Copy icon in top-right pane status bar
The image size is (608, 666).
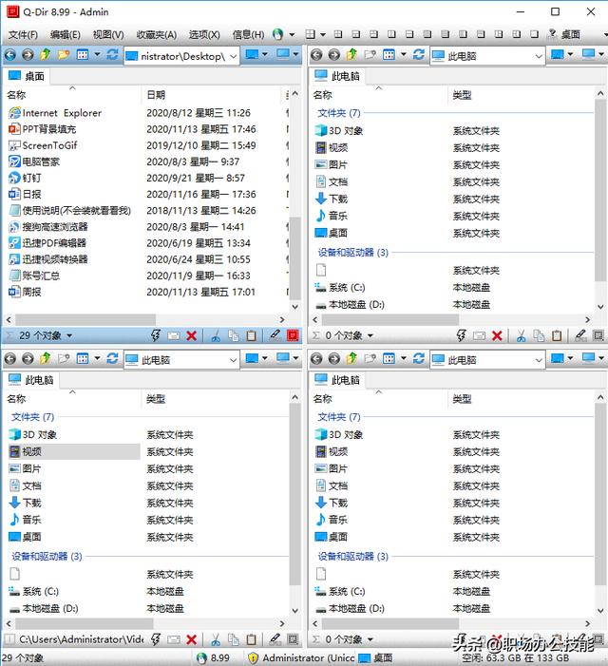[x=539, y=336]
